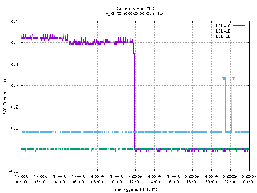This screenshot has height=193, width=257.
Task: Click the x-axis tick '250806 00:00'
Action: [20, 179]
